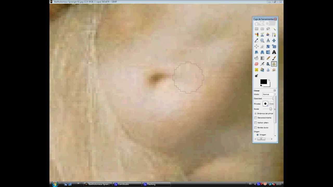Switch to the Flashing taskbar button
Viewport: 333px width, 187px height.
click(156, 184)
